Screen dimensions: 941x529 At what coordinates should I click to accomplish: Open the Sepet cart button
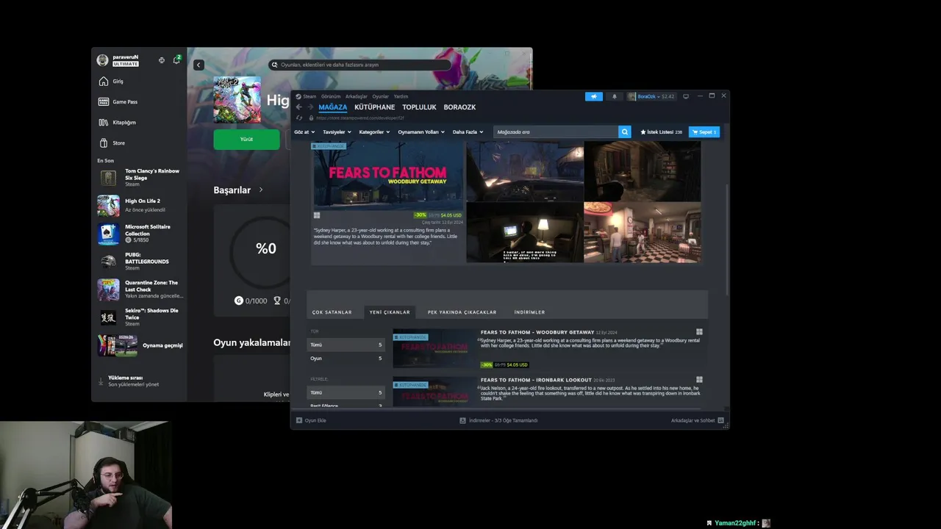[x=704, y=132]
